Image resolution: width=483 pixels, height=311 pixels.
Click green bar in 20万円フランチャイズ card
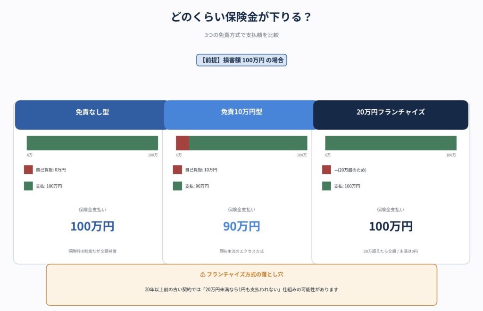pyautogui.click(x=391, y=143)
